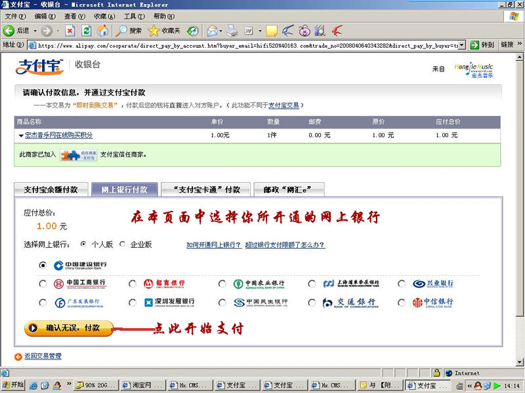Click the security lock icon in status bar
Image resolution: width=525 pixels, height=393 pixels.
pyautogui.click(x=436, y=373)
